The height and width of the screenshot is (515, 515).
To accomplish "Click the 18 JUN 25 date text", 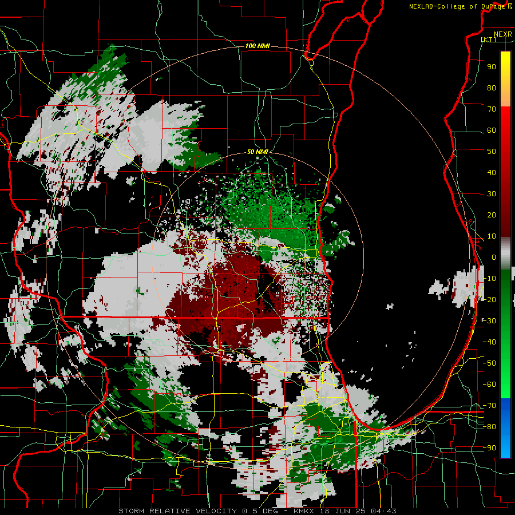I will 345,511.
